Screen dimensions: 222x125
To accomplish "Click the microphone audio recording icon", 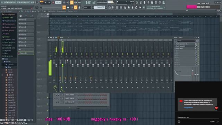I will [x=144, y=2].
